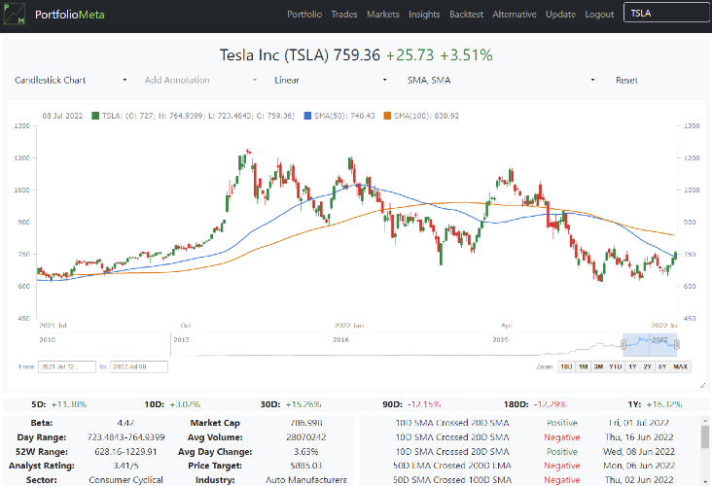Click the PortfolioMeta brand name
Image resolution: width=712 pixels, height=486 pixels.
70,15
